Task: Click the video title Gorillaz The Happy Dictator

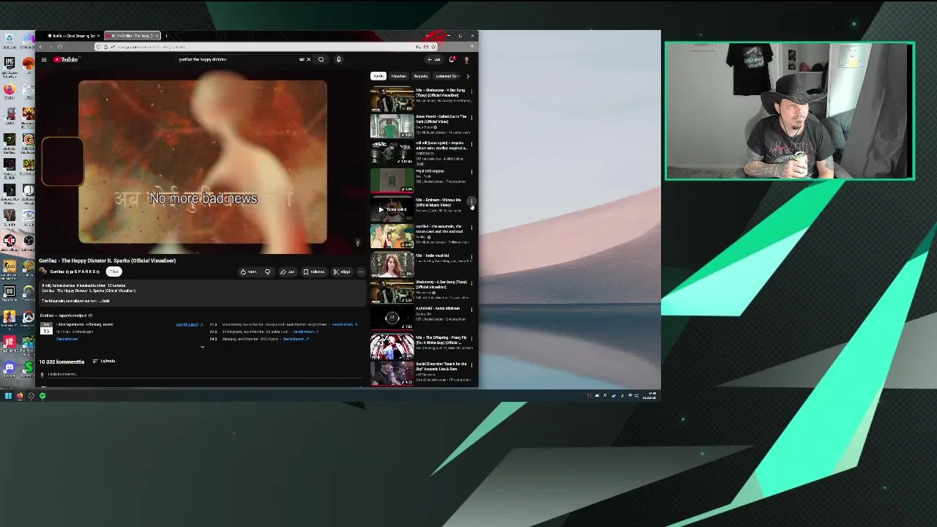Action: [108, 261]
